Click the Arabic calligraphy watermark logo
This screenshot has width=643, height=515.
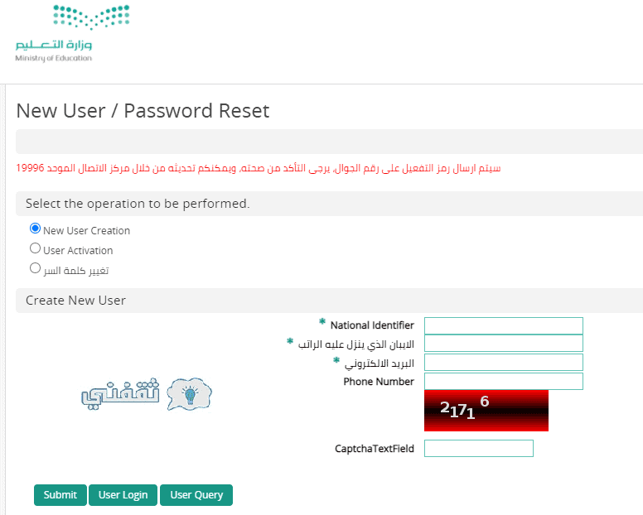coord(120,394)
